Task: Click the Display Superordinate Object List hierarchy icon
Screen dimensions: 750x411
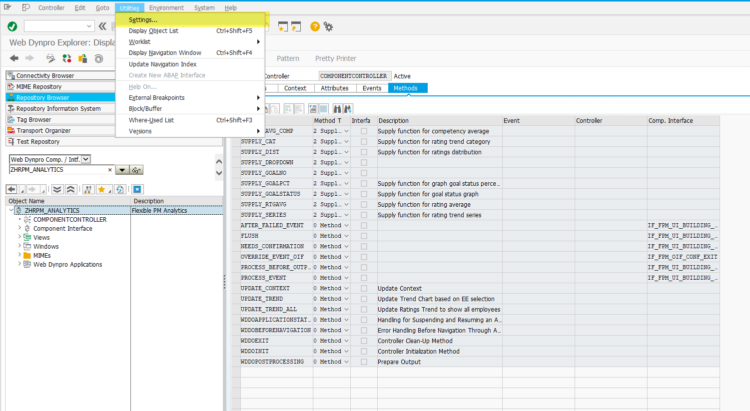Action: coord(88,189)
